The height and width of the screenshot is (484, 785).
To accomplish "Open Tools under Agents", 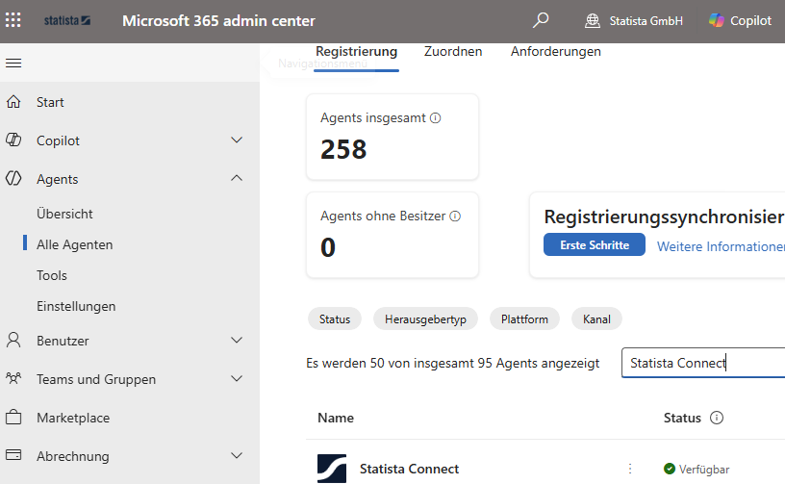I will coord(52,275).
